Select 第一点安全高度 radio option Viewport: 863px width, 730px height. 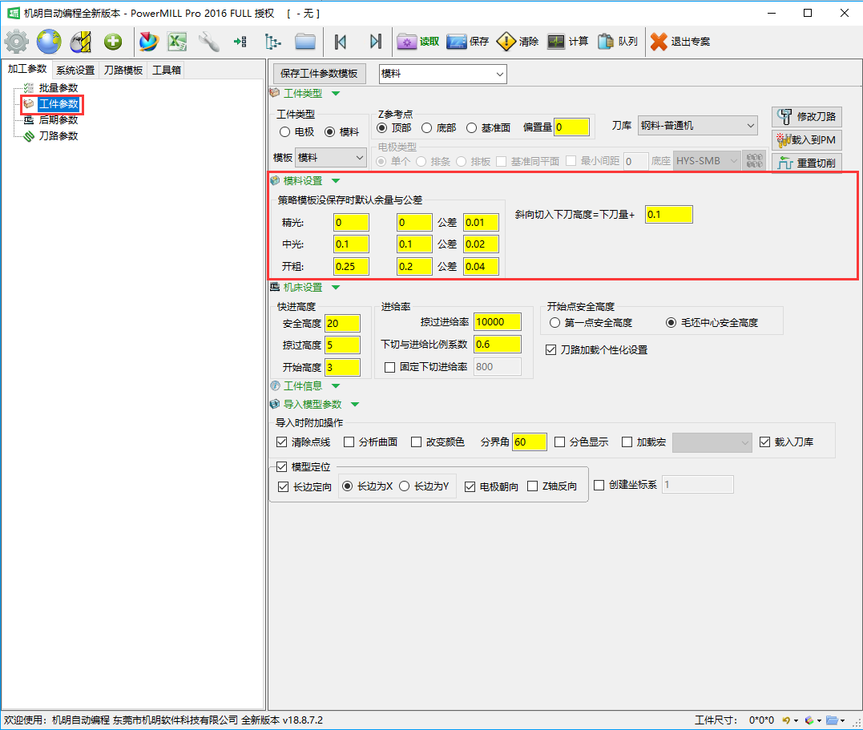click(554, 323)
